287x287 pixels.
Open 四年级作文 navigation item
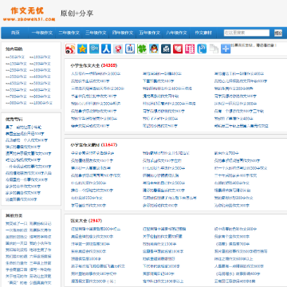point(123,33)
